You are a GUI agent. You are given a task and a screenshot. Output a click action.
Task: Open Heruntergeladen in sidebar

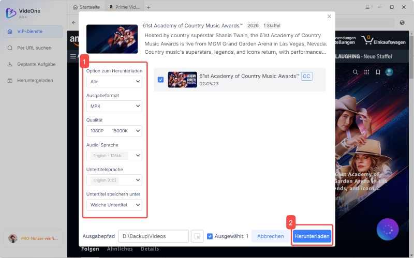click(33, 81)
